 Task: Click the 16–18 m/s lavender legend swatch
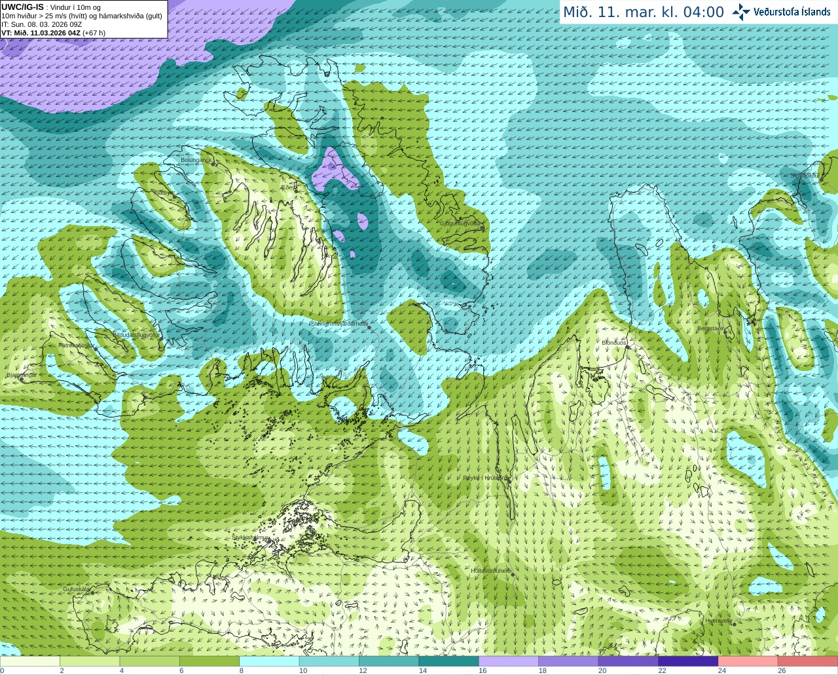click(509, 661)
